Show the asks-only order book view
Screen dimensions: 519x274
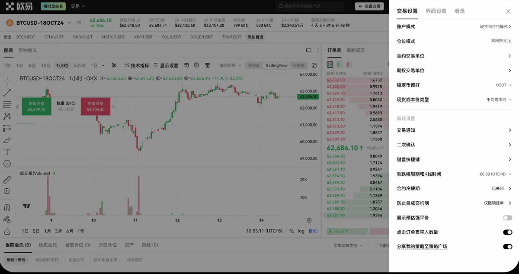pos(349,64)
